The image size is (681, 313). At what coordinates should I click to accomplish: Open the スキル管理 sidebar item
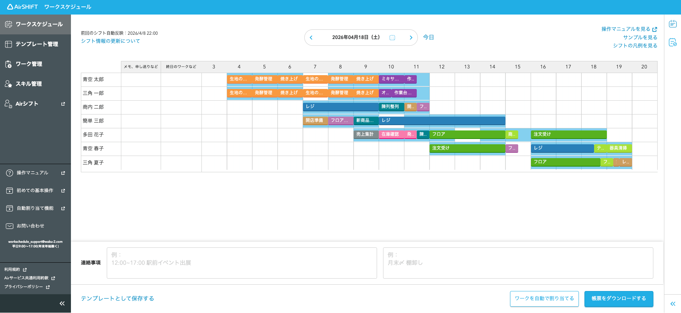(x=35, y=84)
